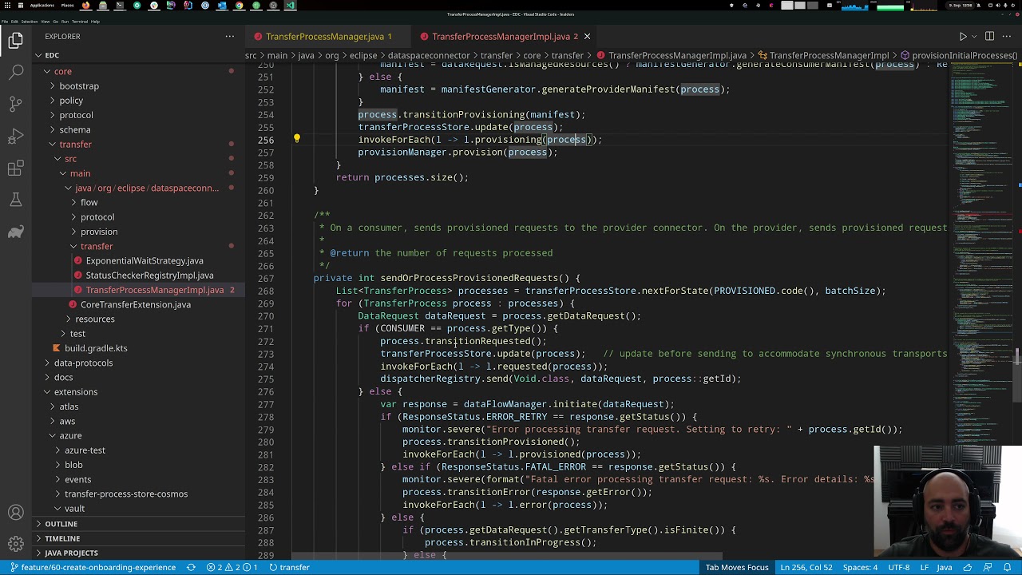Image resolution: width=1022 pixels, height=575 pixels.
Task: Change file encoding UTF-8
Action: pyautogui.click(x=898, y=567)
